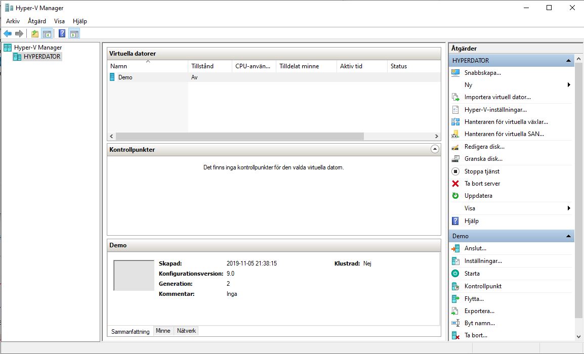Click the Back arrow toolbar icon
The height and width of the screenshot is (354, 584).
point(8,33)
